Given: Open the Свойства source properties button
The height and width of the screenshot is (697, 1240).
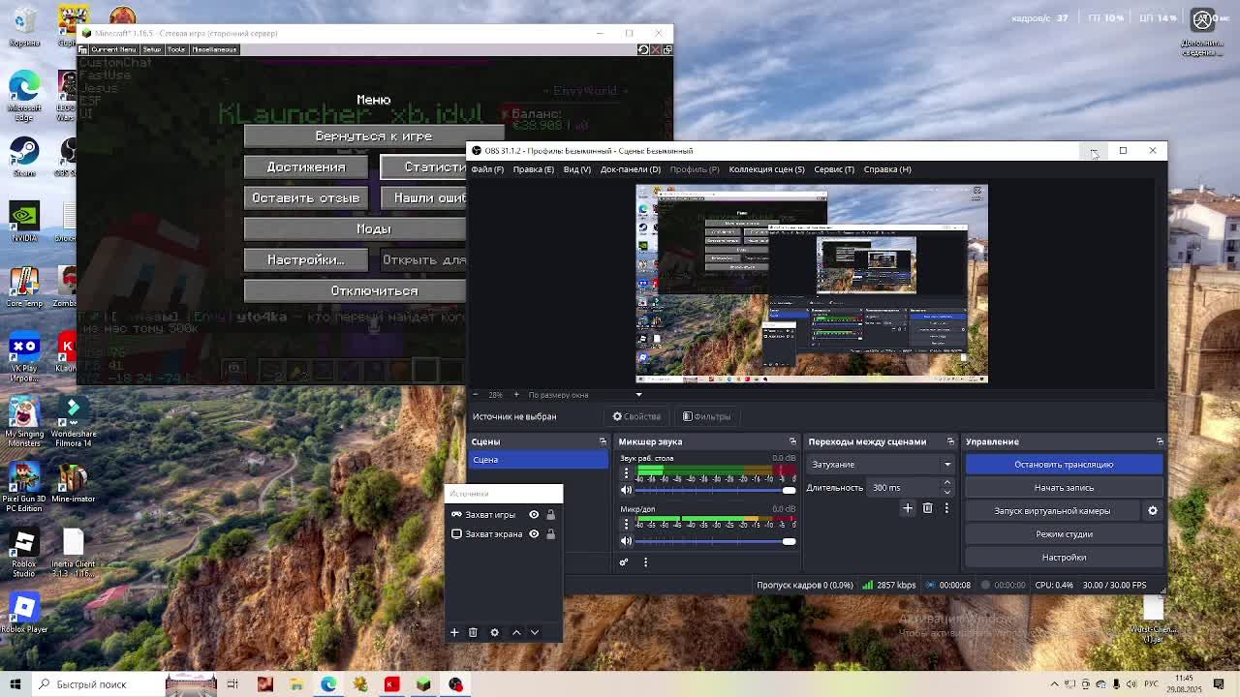Looking at the screenshot, I should tap(636, 416).
